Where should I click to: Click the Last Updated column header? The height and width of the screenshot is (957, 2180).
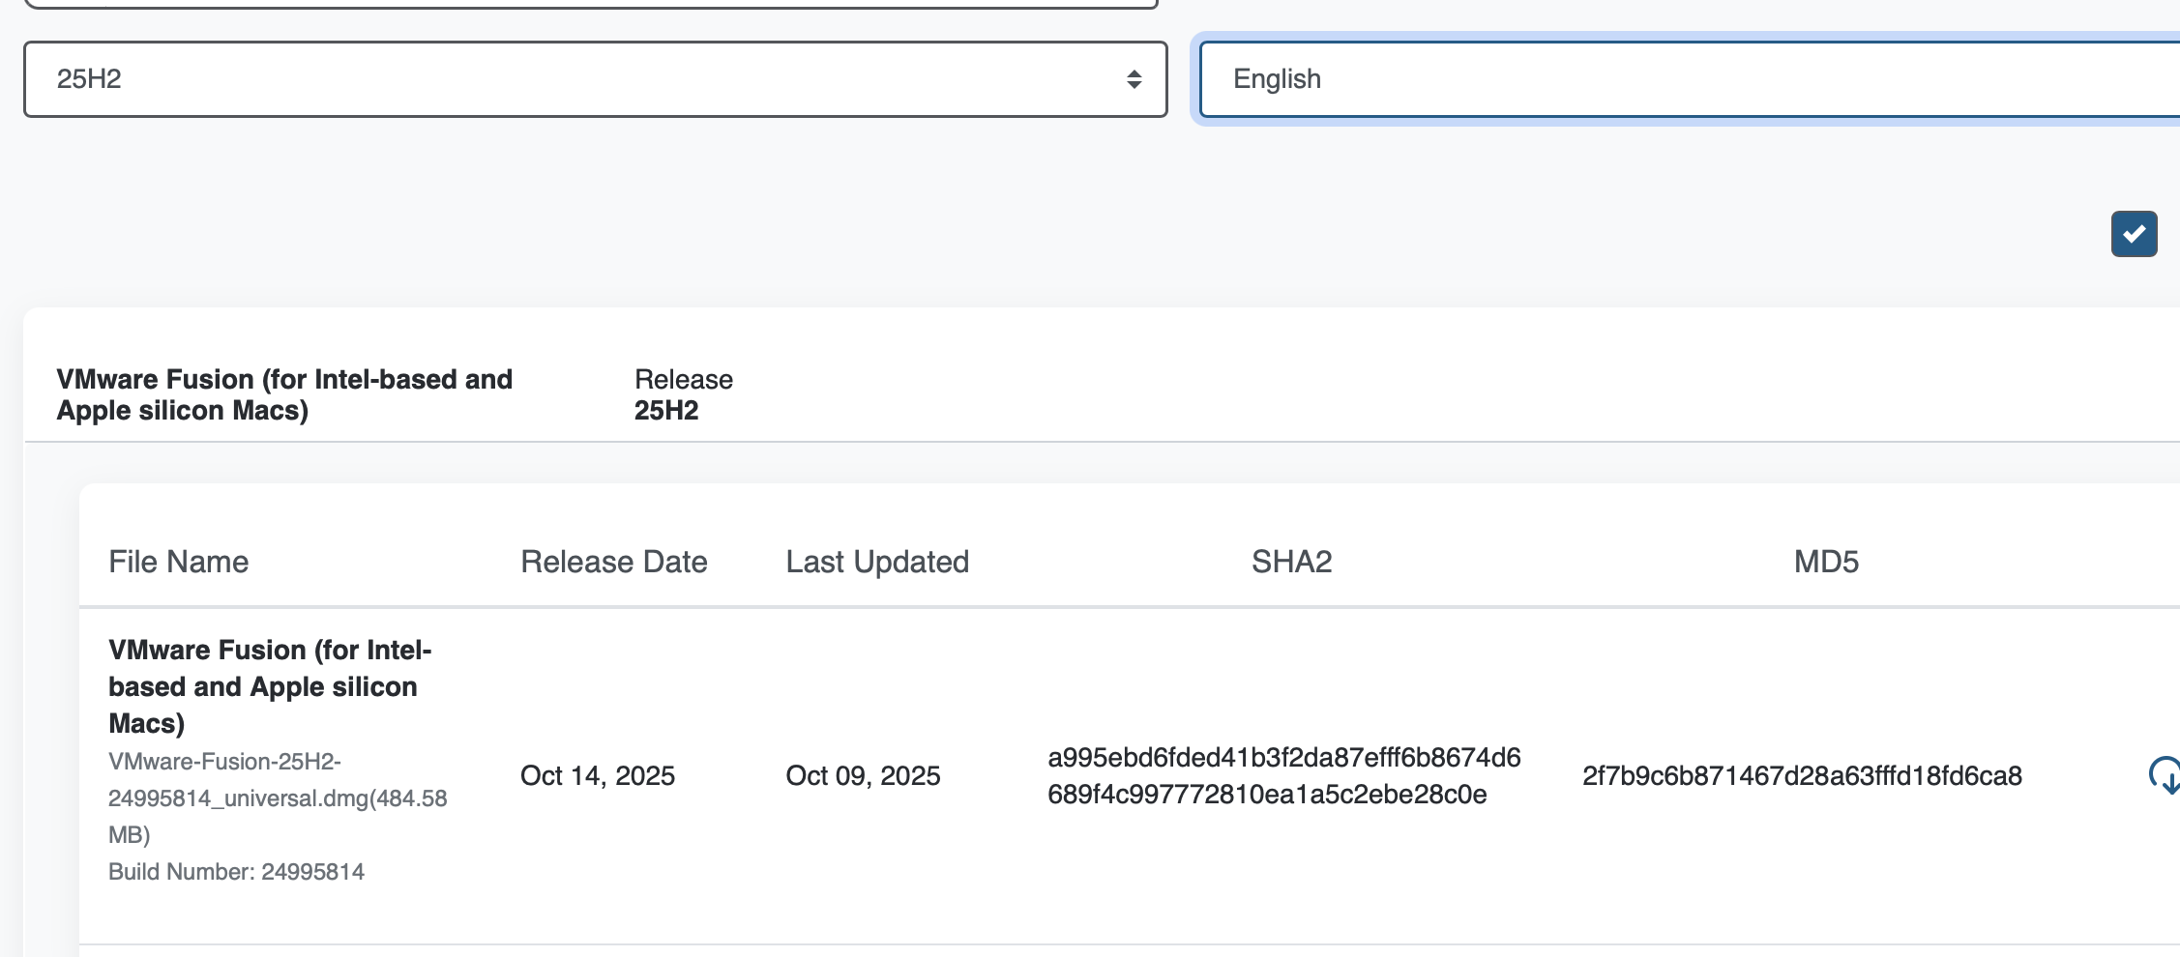876,562
